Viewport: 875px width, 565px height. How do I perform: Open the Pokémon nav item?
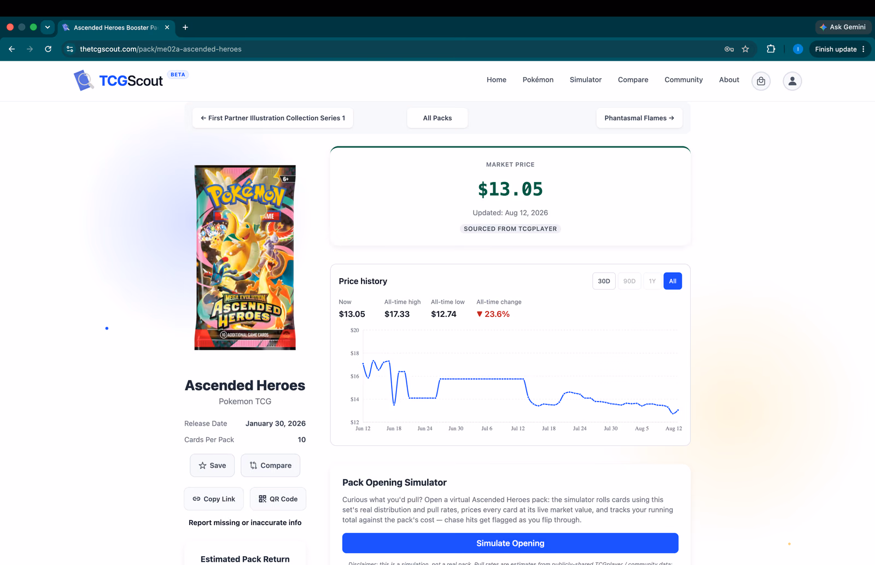click(x=538, y=80)
